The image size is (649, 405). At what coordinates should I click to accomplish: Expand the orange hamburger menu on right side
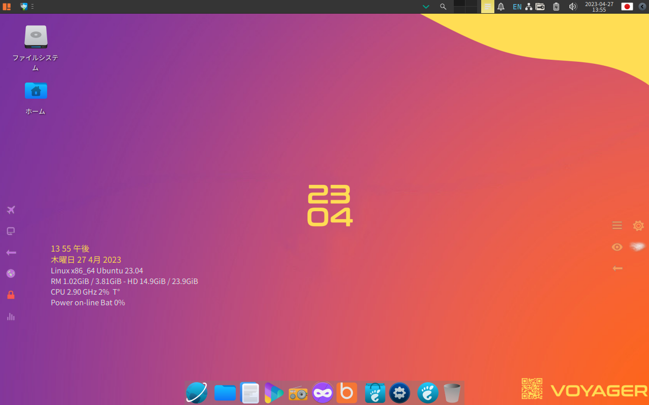pos(617,226)
